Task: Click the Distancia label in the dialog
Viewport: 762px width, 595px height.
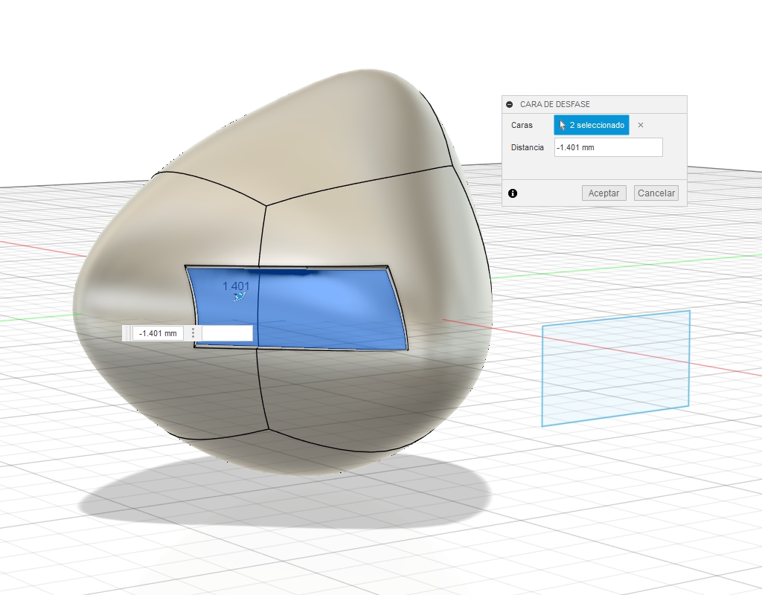Action: 528,148
